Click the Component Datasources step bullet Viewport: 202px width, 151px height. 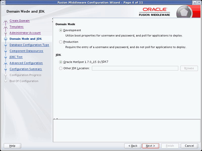point(6,51)
